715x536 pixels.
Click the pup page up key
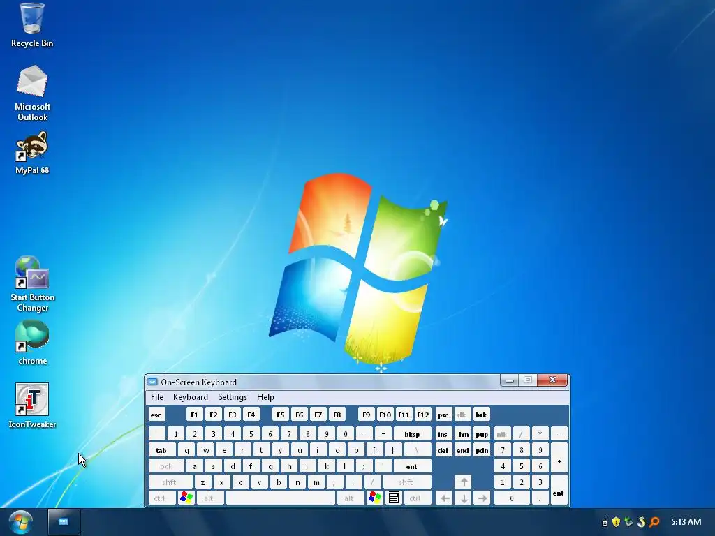pos(482,434)
